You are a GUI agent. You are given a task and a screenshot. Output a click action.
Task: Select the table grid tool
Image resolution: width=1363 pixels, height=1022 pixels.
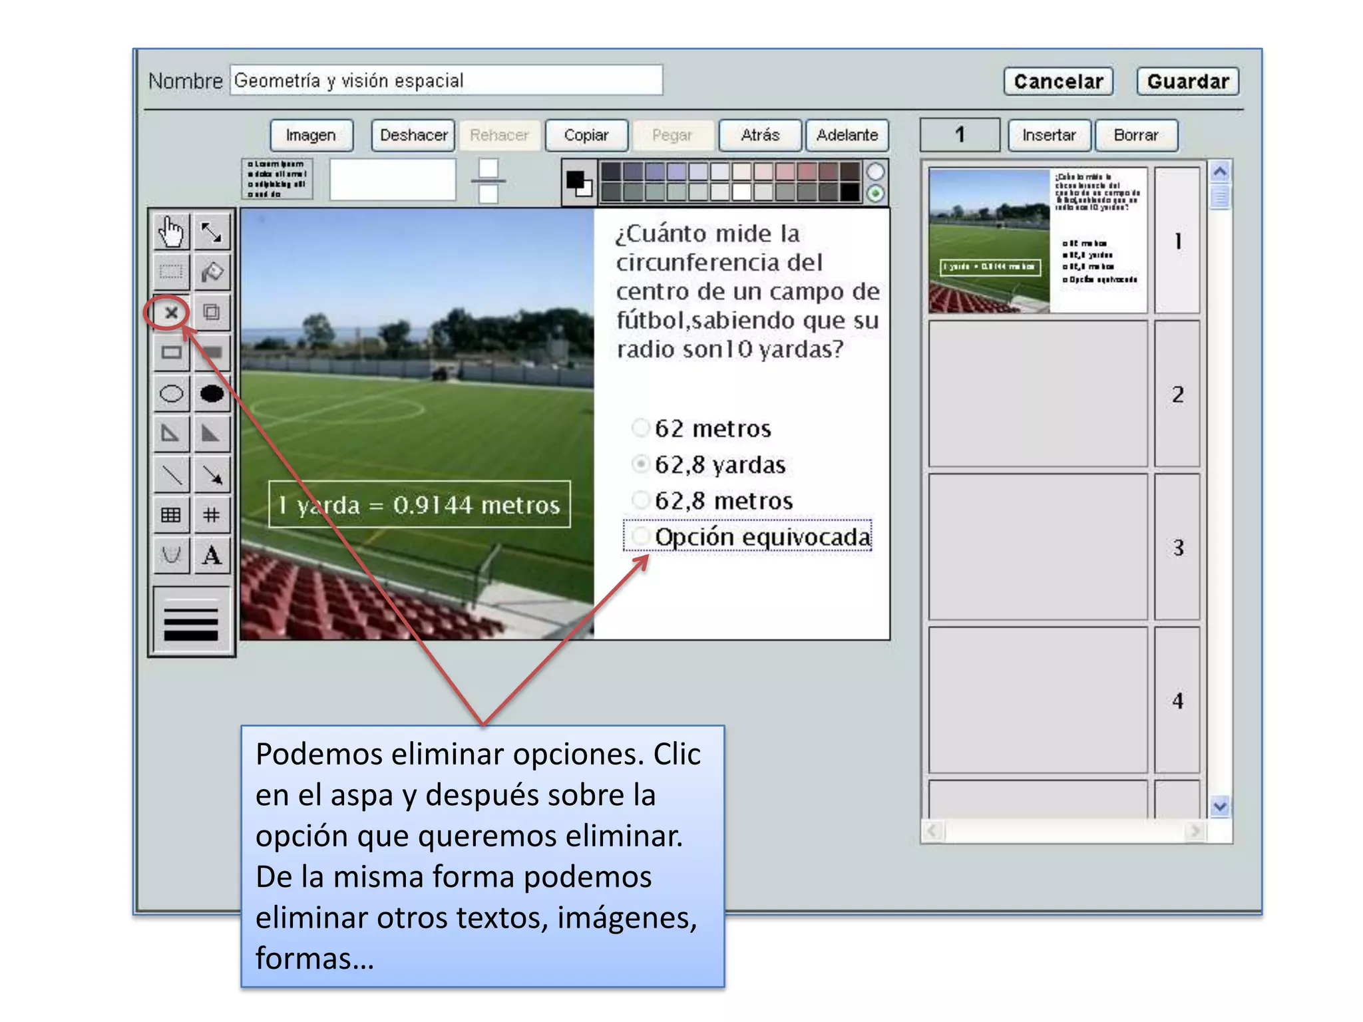coord(171,515)
